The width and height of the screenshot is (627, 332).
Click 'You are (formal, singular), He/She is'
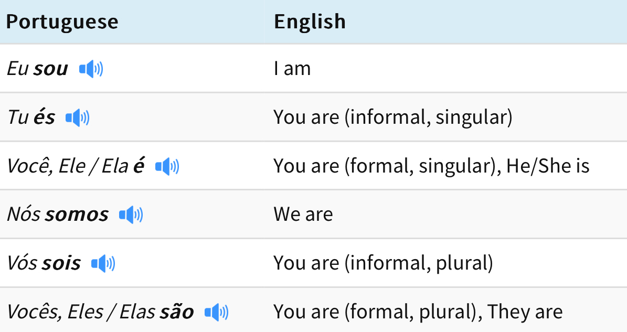click(431, 167)
